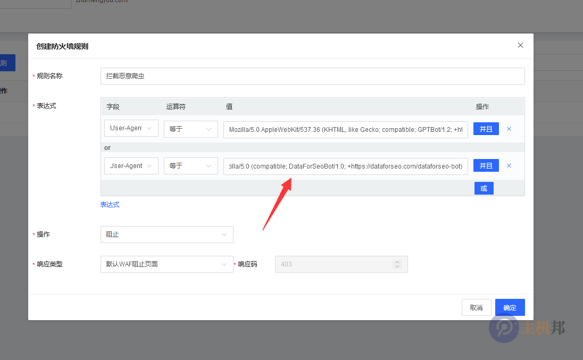Click 并且 button in GPTBot row
Screen dimensions: 583x360
(486, 129)
